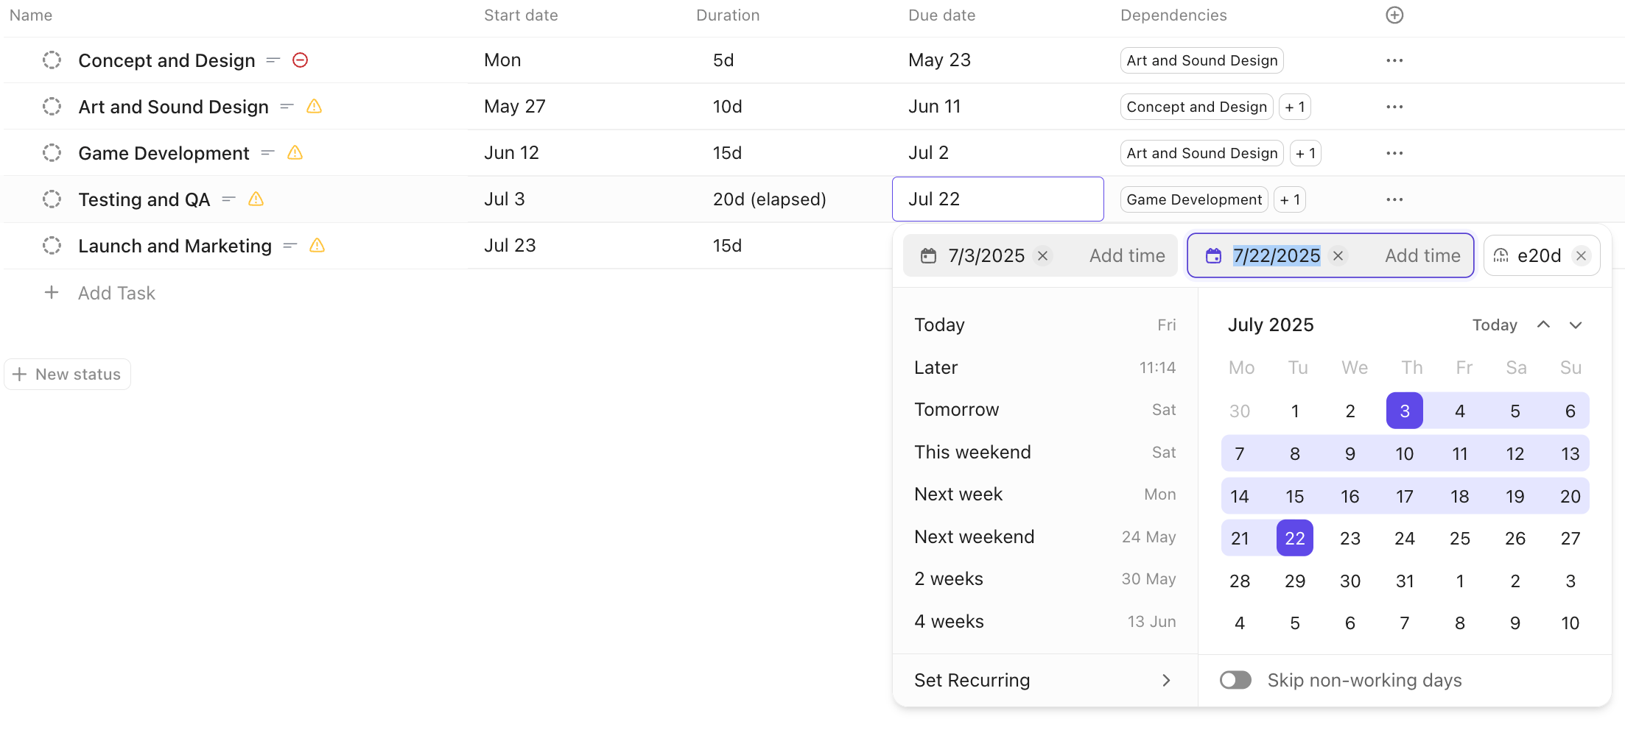
Task: Open the more options menu for Testing and QA
Action: pyautogui.click(x=1394, y=199)
